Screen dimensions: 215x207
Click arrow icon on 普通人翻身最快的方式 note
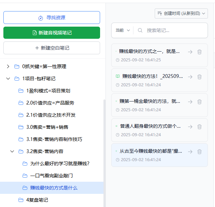click(190, 127)
